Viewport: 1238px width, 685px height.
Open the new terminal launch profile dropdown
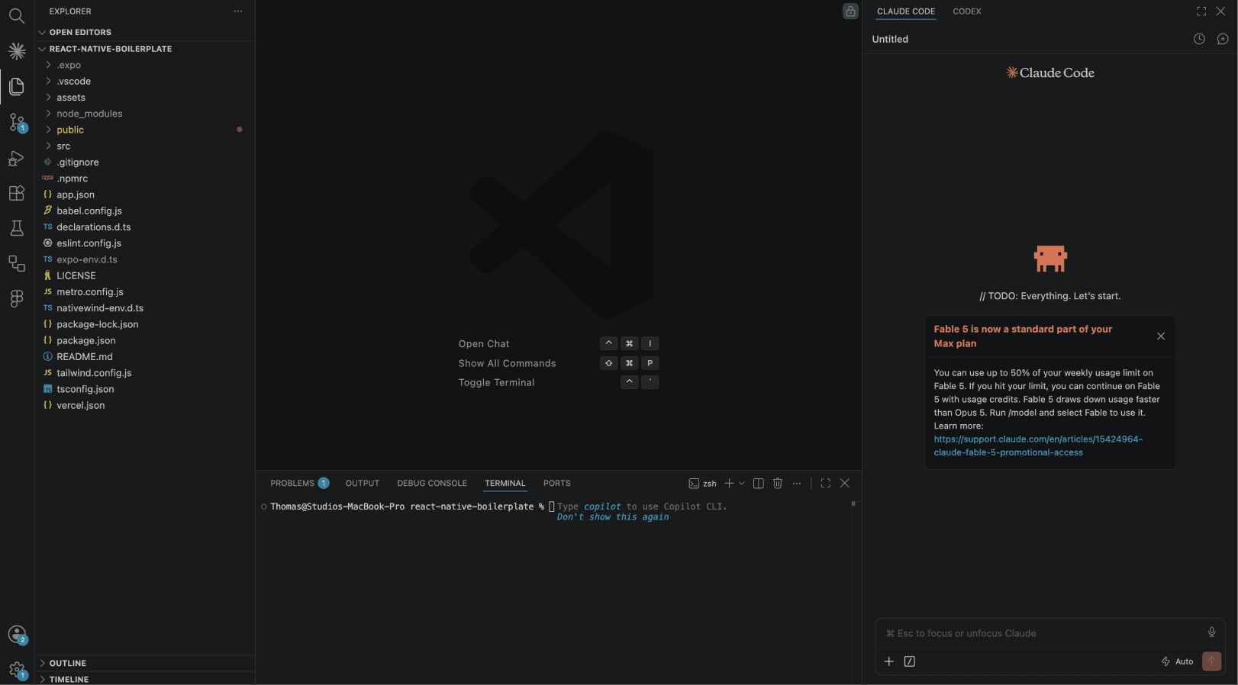click(x=742, y=484)
